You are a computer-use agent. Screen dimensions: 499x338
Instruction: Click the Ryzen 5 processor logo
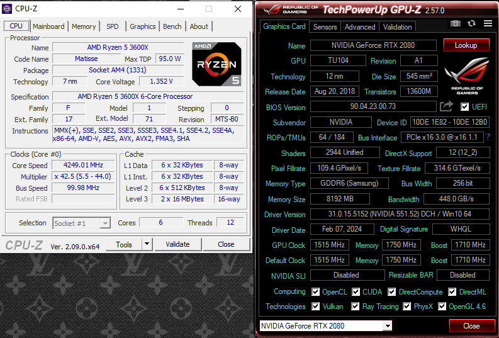point(216,64)
